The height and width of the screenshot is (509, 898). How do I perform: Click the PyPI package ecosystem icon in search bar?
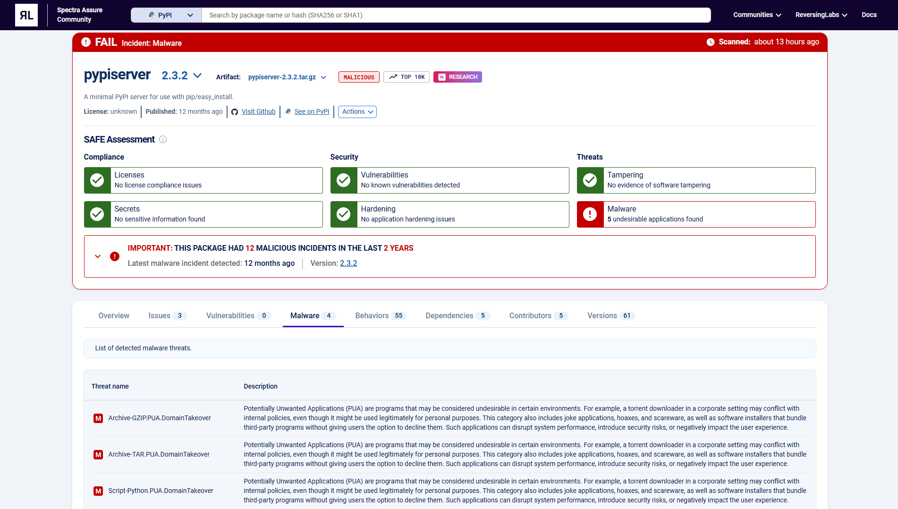(152, 15)
